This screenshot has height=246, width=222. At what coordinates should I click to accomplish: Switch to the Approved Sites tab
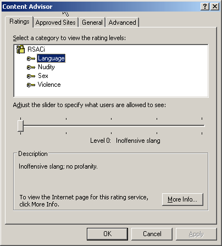coord(56,23)
